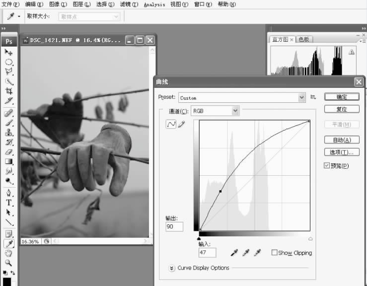Click the foreground color swatch
This screenshot has height=286, width=367.
(x=7, y=282)
